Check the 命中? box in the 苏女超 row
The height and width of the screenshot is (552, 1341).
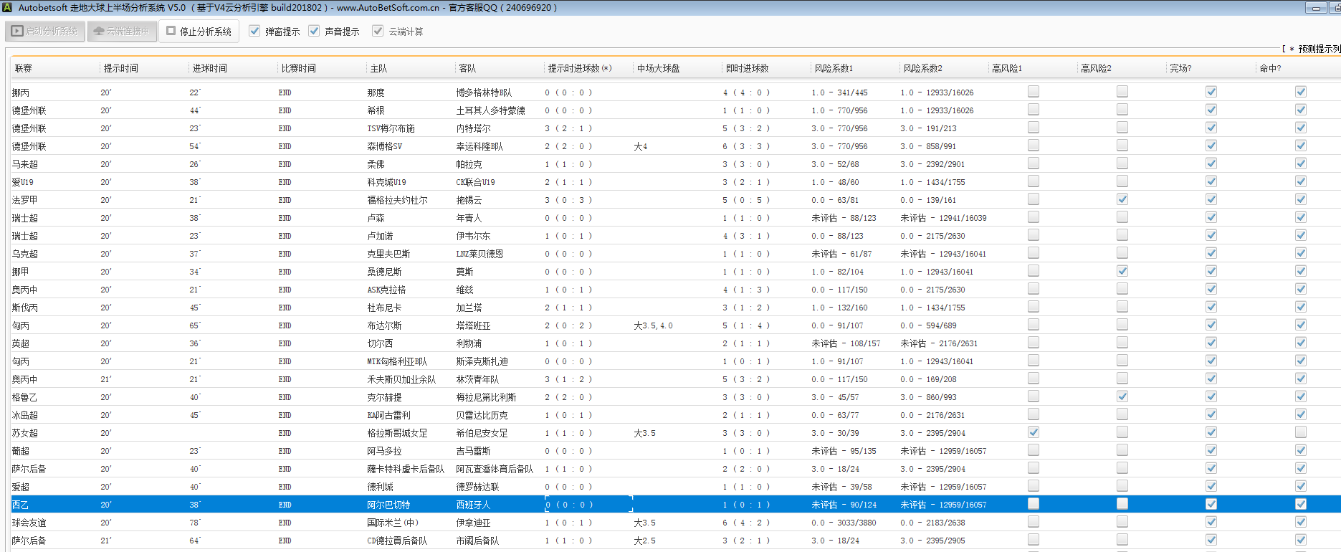1300,432
